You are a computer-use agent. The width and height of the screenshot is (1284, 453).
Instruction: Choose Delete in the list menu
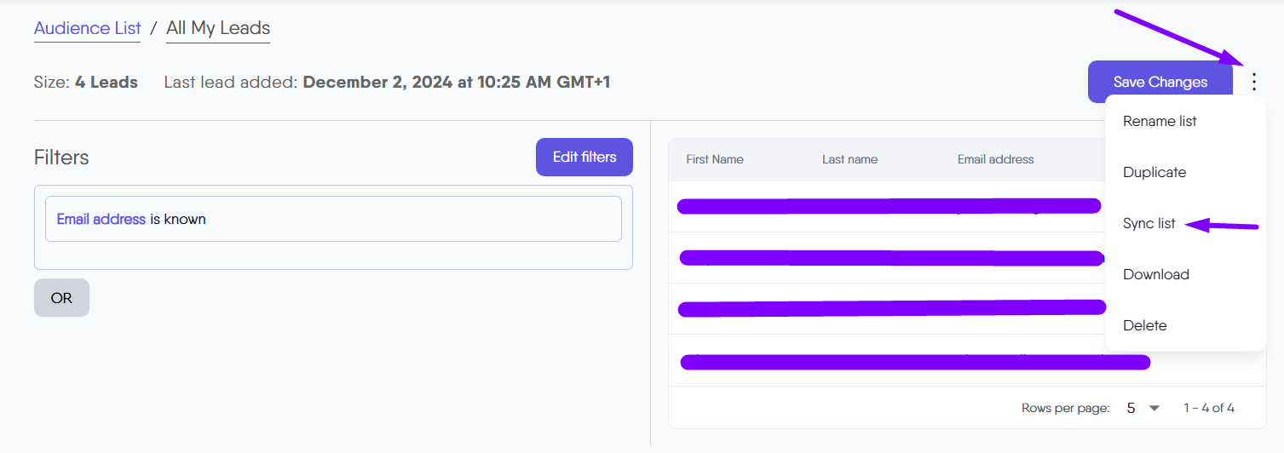pos(1144,325)
